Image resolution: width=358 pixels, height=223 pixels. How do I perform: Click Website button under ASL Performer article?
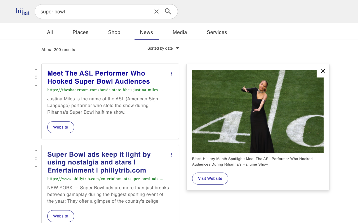click(x=61, y=127)
